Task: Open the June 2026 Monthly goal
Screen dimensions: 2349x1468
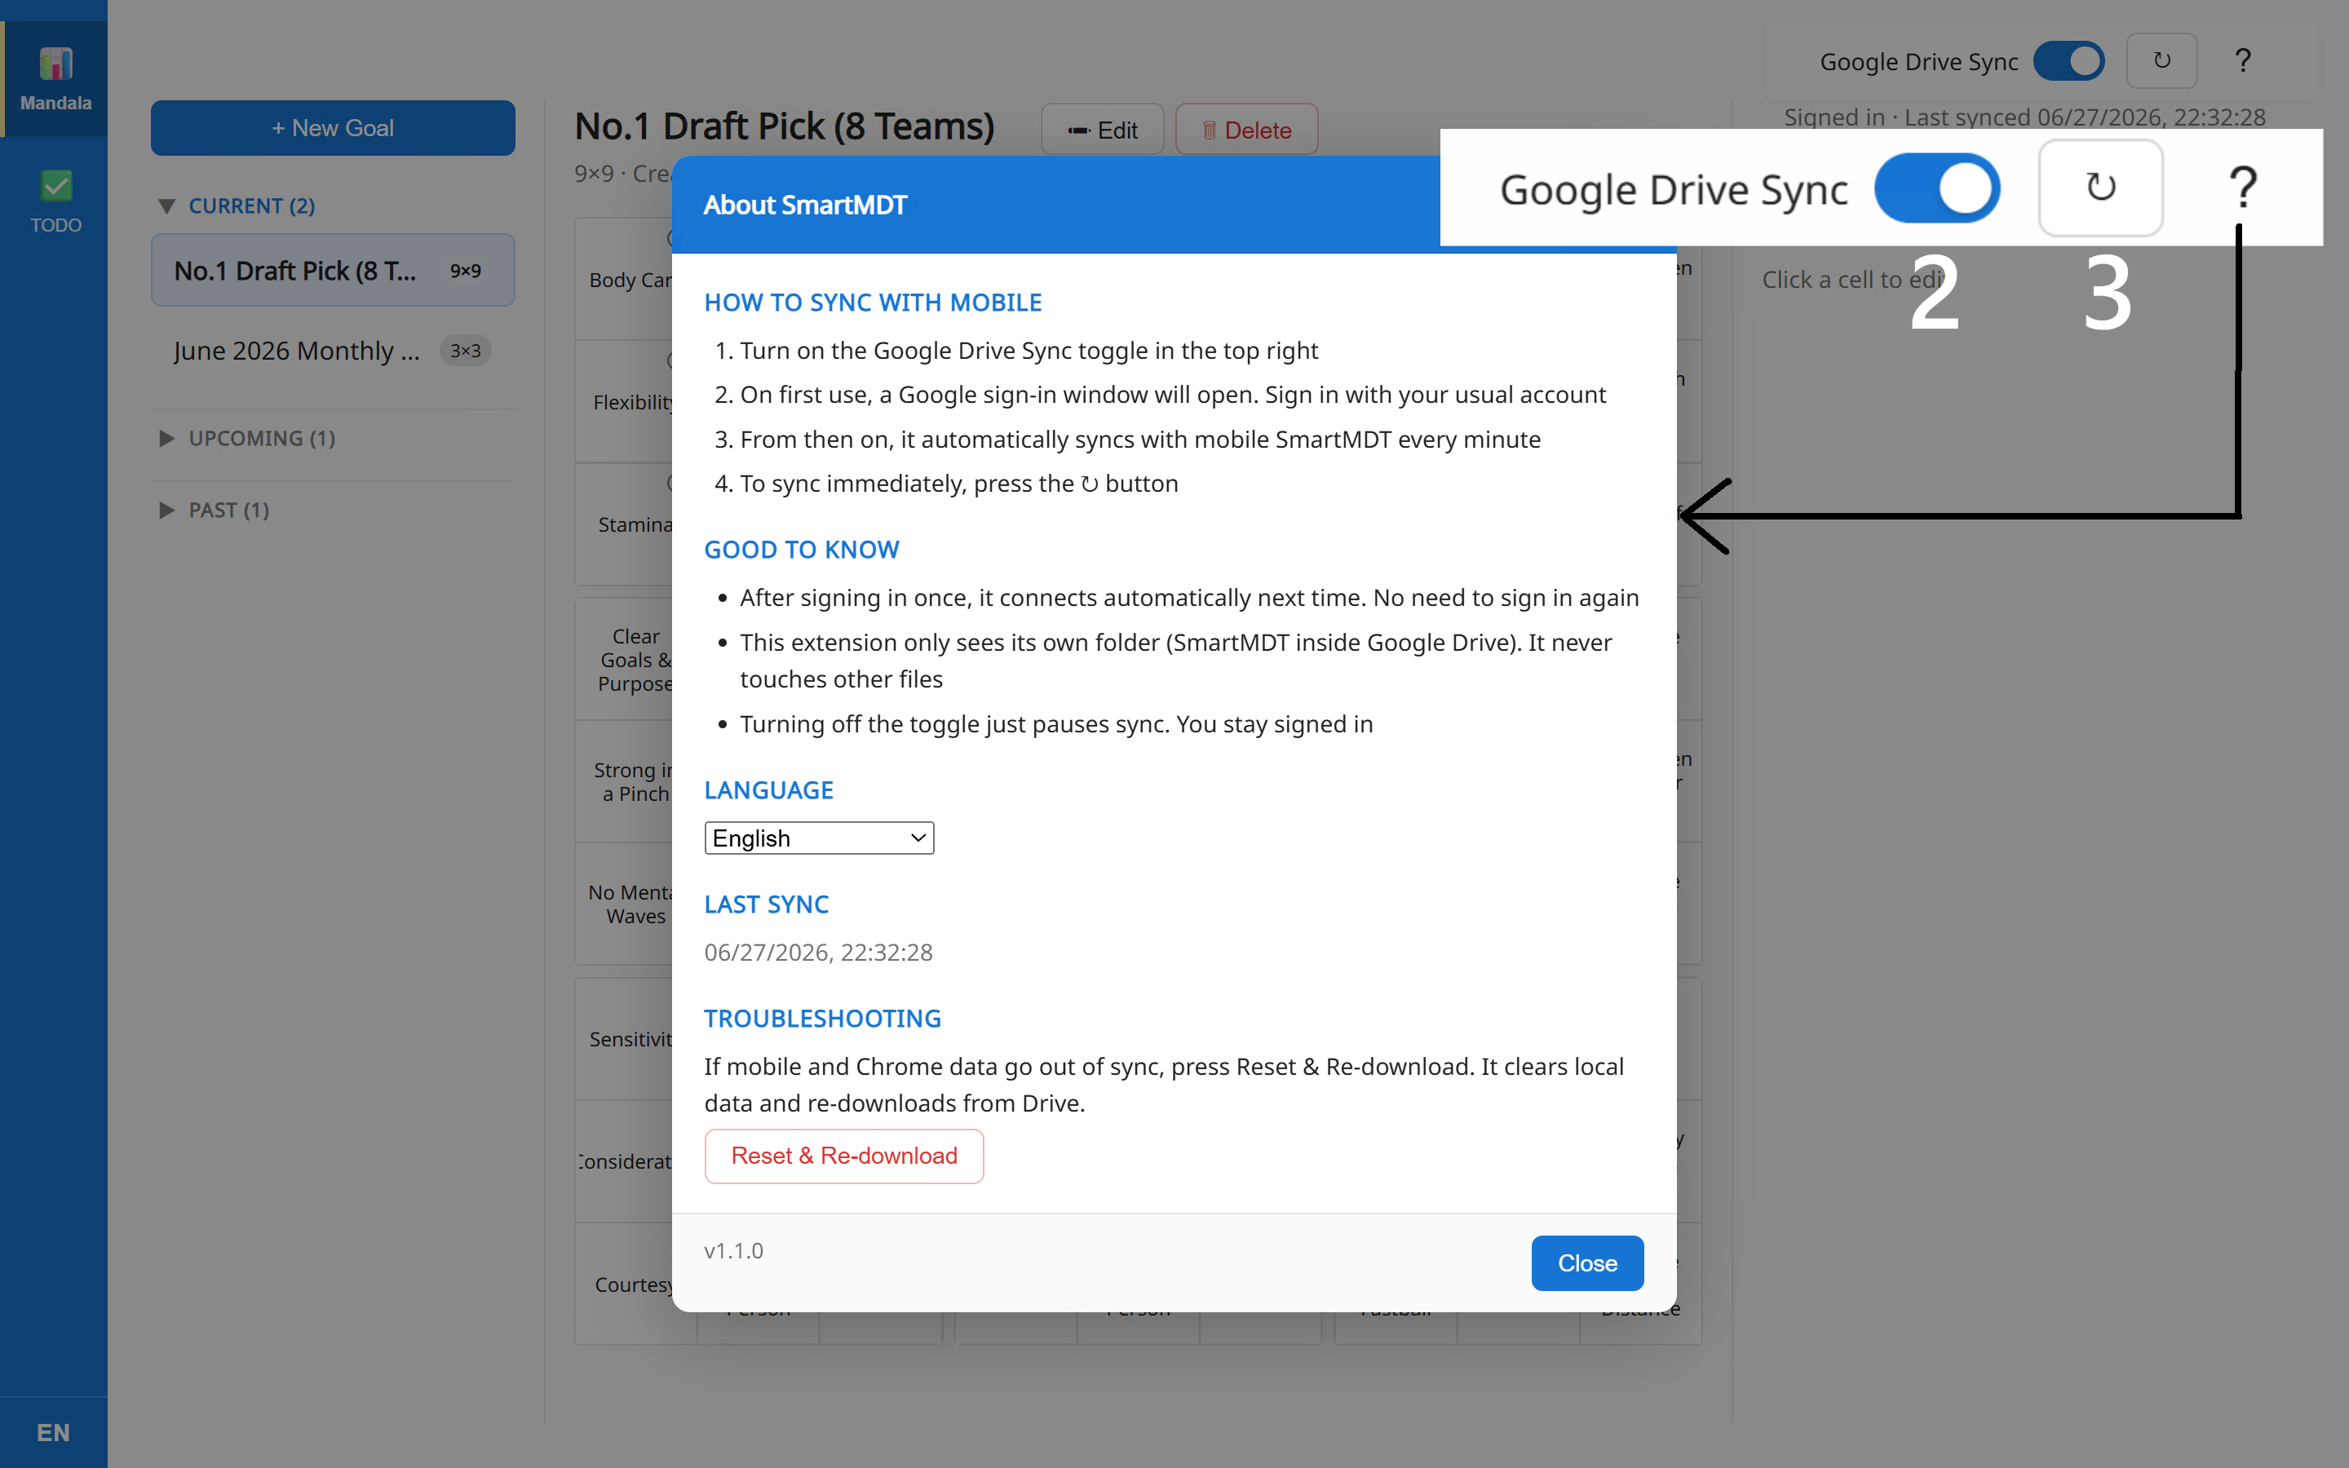Action: tap(333, 351)
